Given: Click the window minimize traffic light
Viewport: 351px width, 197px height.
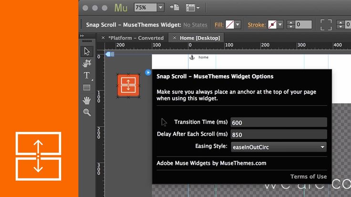Looking at the screenshot, I should [95, 8].
